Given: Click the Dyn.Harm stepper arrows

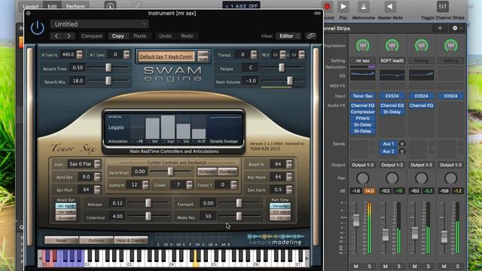Looking at the screenshot, I should click(289, 190).
